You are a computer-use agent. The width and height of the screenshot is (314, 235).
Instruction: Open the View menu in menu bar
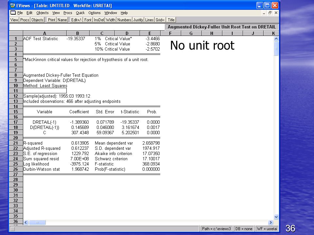(56, 13)
